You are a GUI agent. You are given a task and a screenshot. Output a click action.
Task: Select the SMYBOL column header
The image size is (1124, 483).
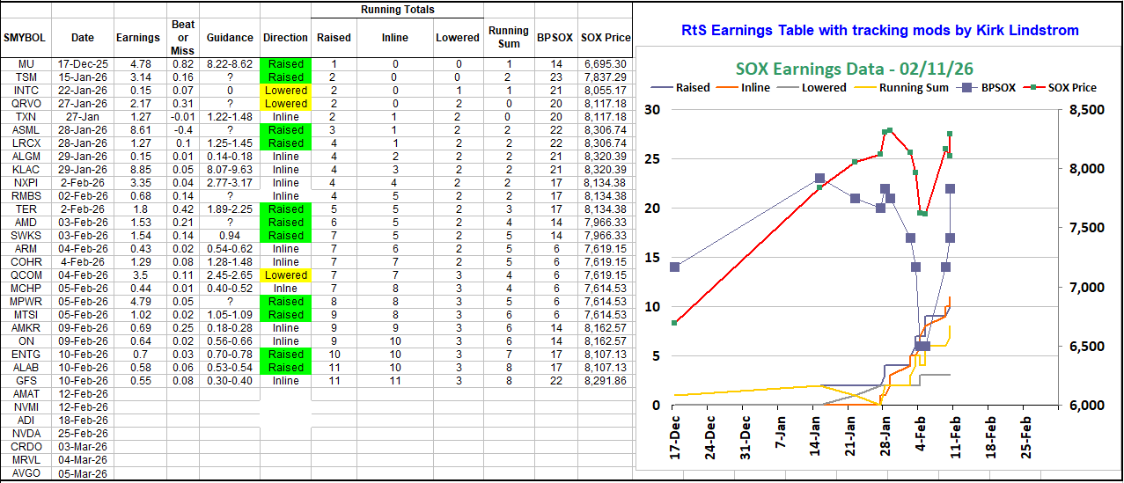[25, 38]
